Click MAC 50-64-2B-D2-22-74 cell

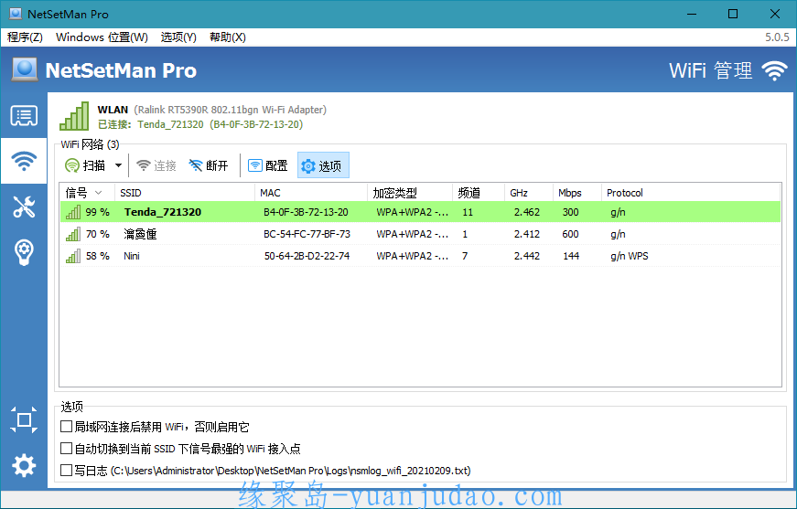307,256
